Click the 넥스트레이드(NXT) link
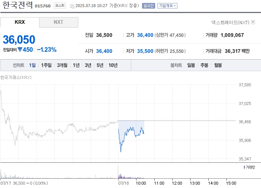This screenshot has height=188, width=261. [230, 22]
